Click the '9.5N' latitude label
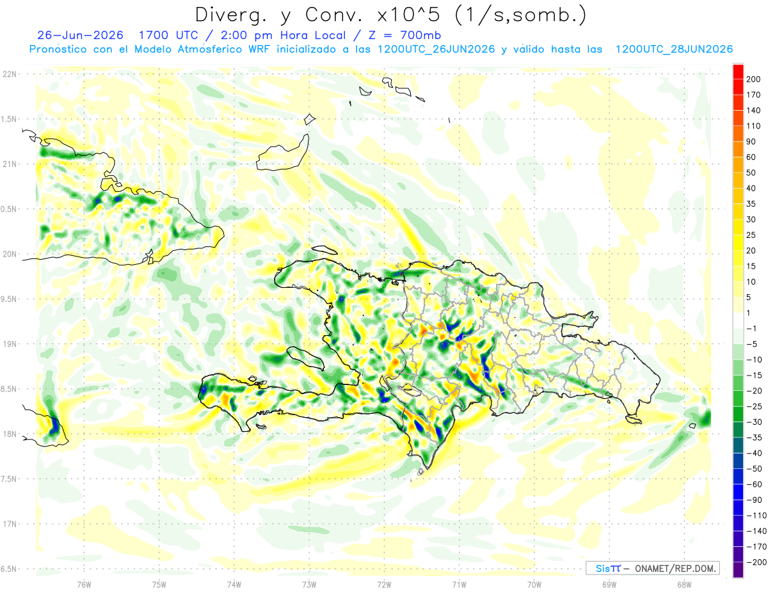The width and height of the screenshot is (768, 593). point(8,299)
